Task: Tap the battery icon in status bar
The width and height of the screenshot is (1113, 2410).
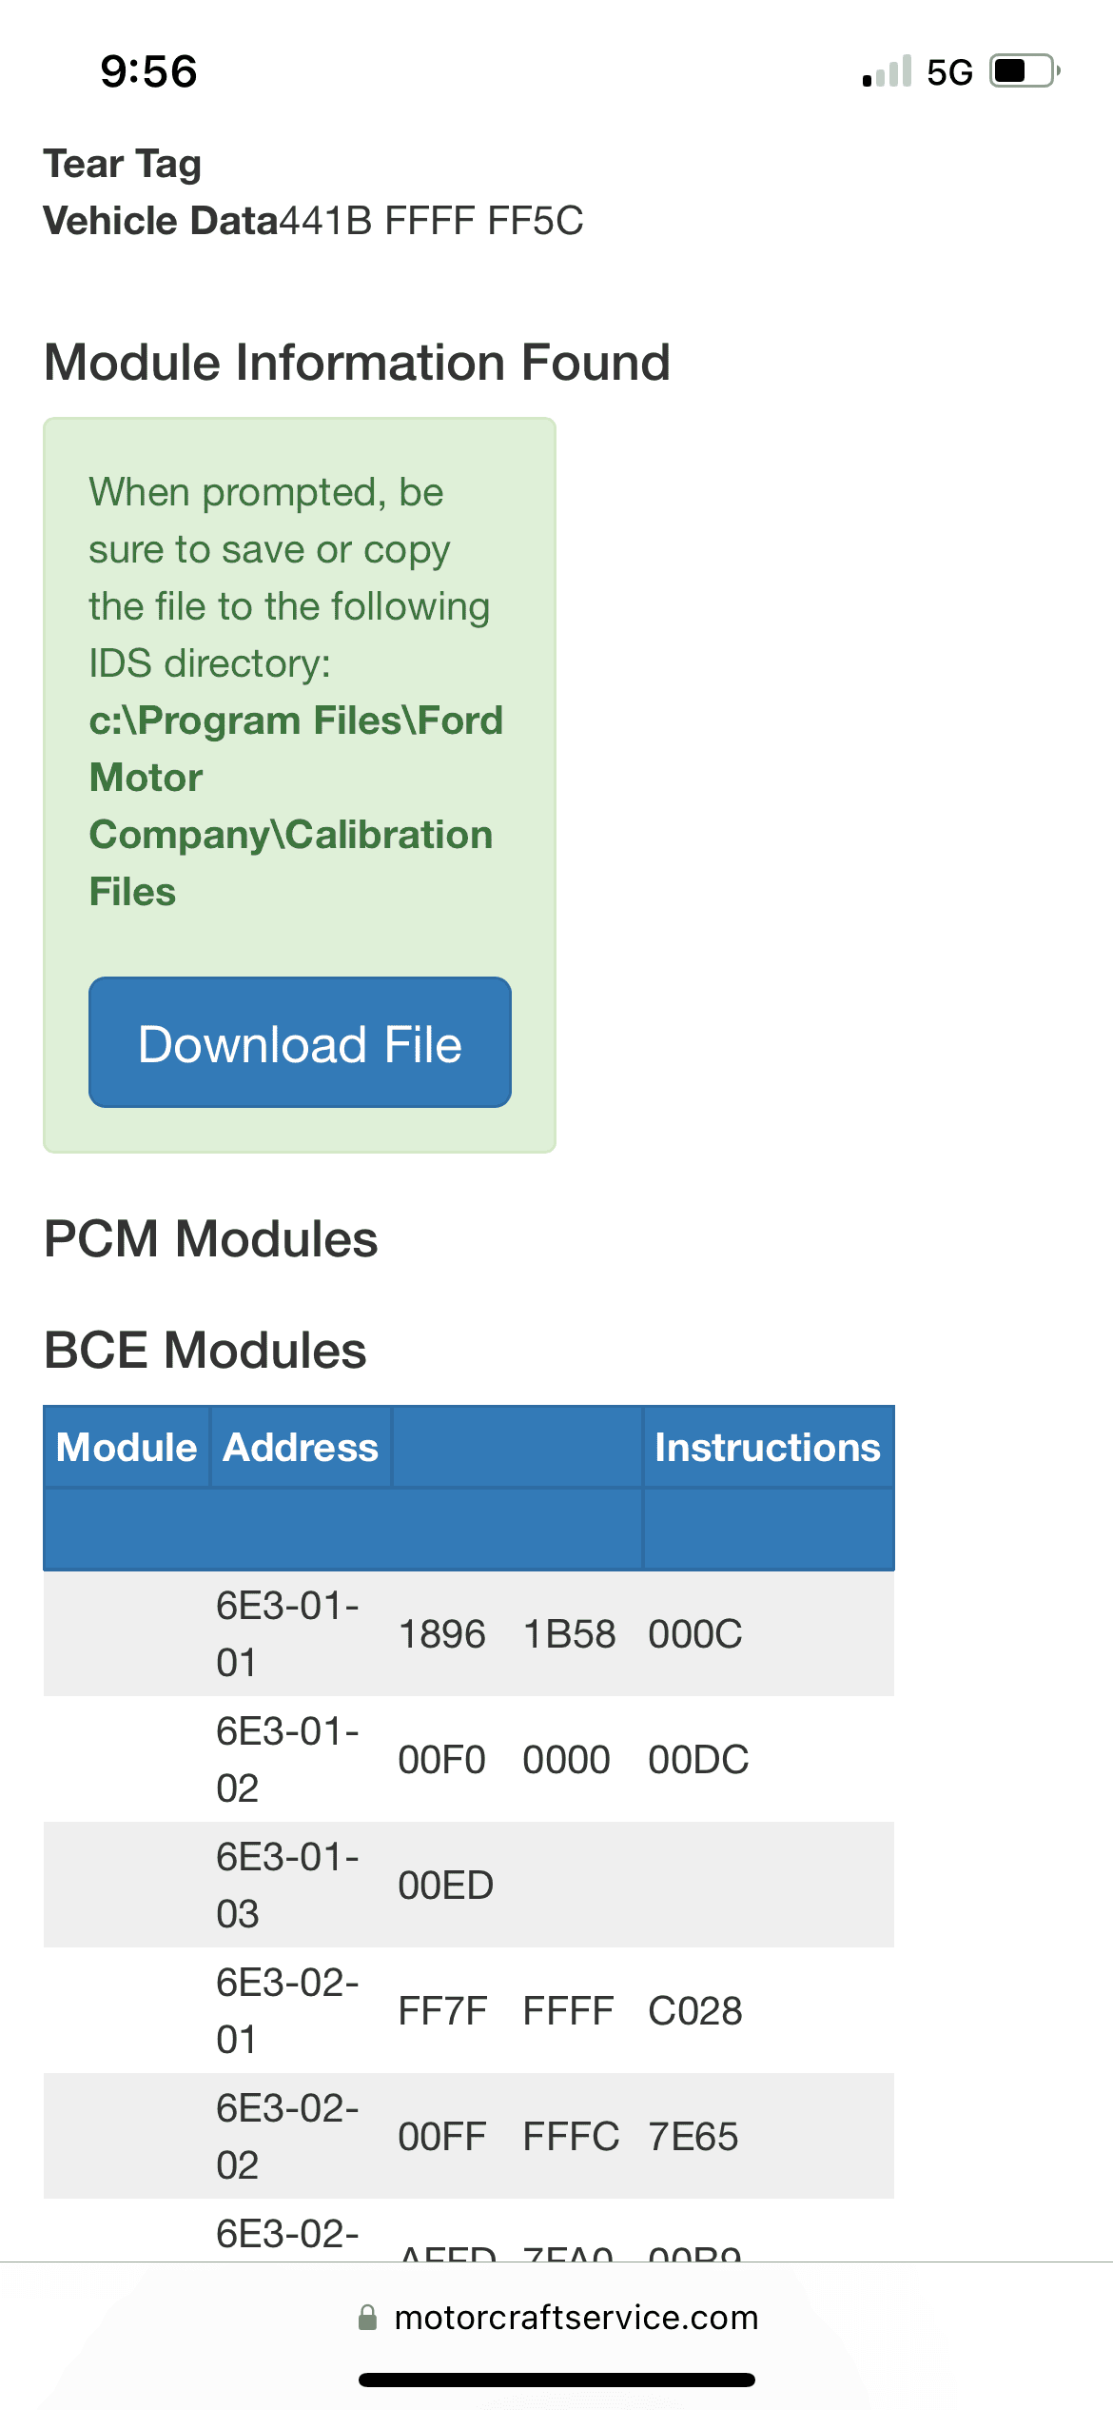Action: pyautogui.click(x=1024, y=71)
